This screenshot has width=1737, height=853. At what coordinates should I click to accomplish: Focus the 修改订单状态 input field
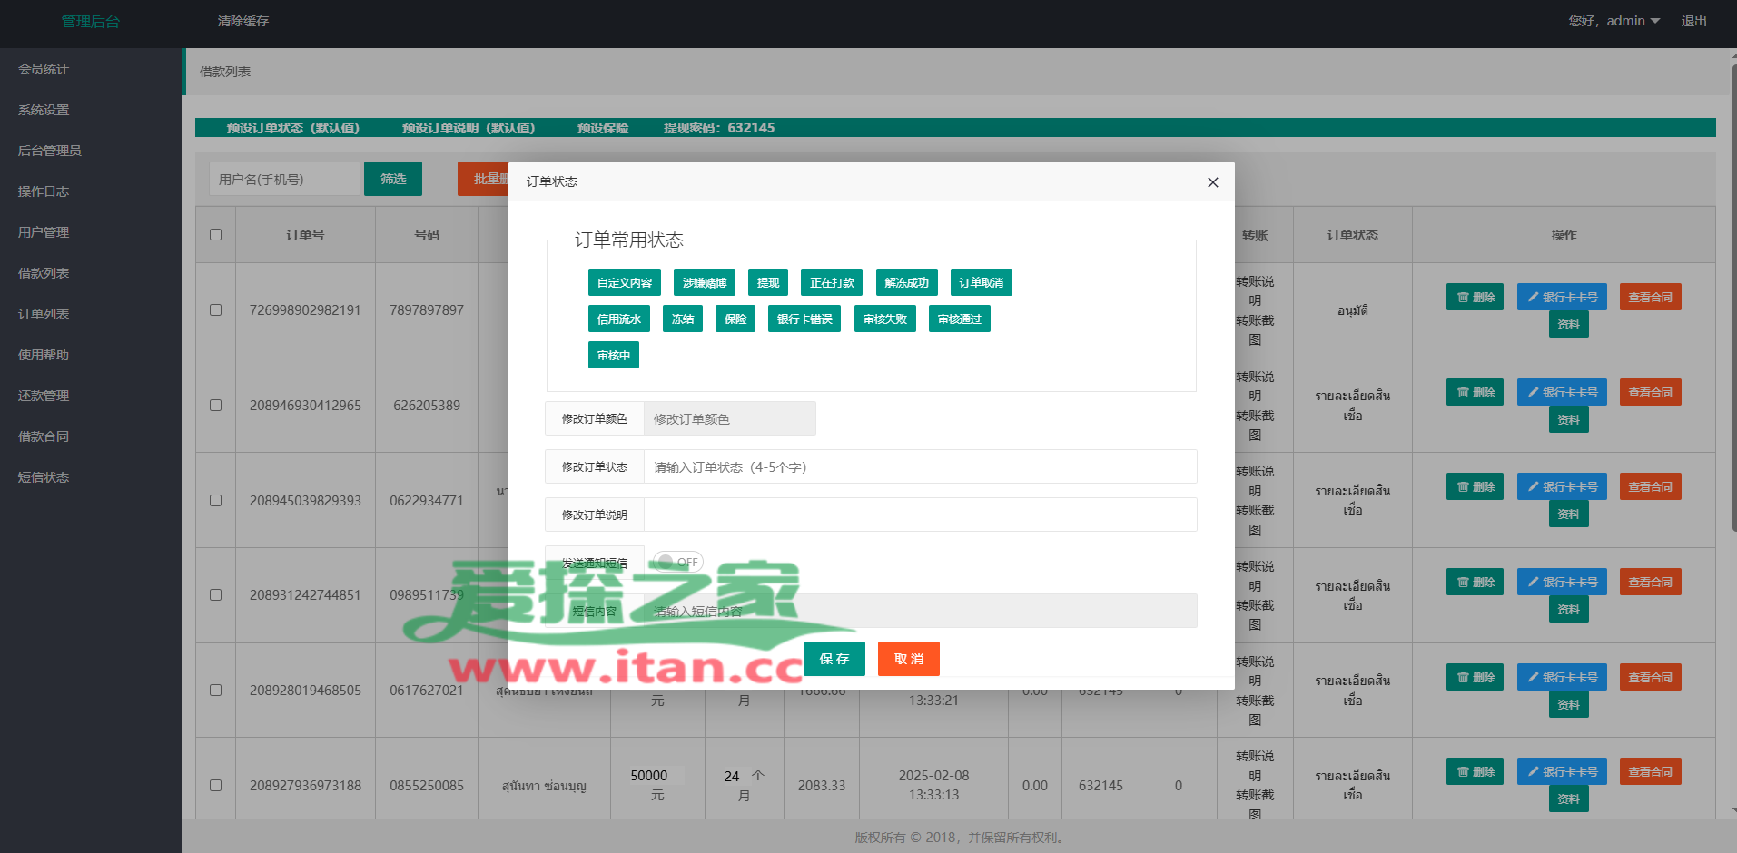coord(920,466)
